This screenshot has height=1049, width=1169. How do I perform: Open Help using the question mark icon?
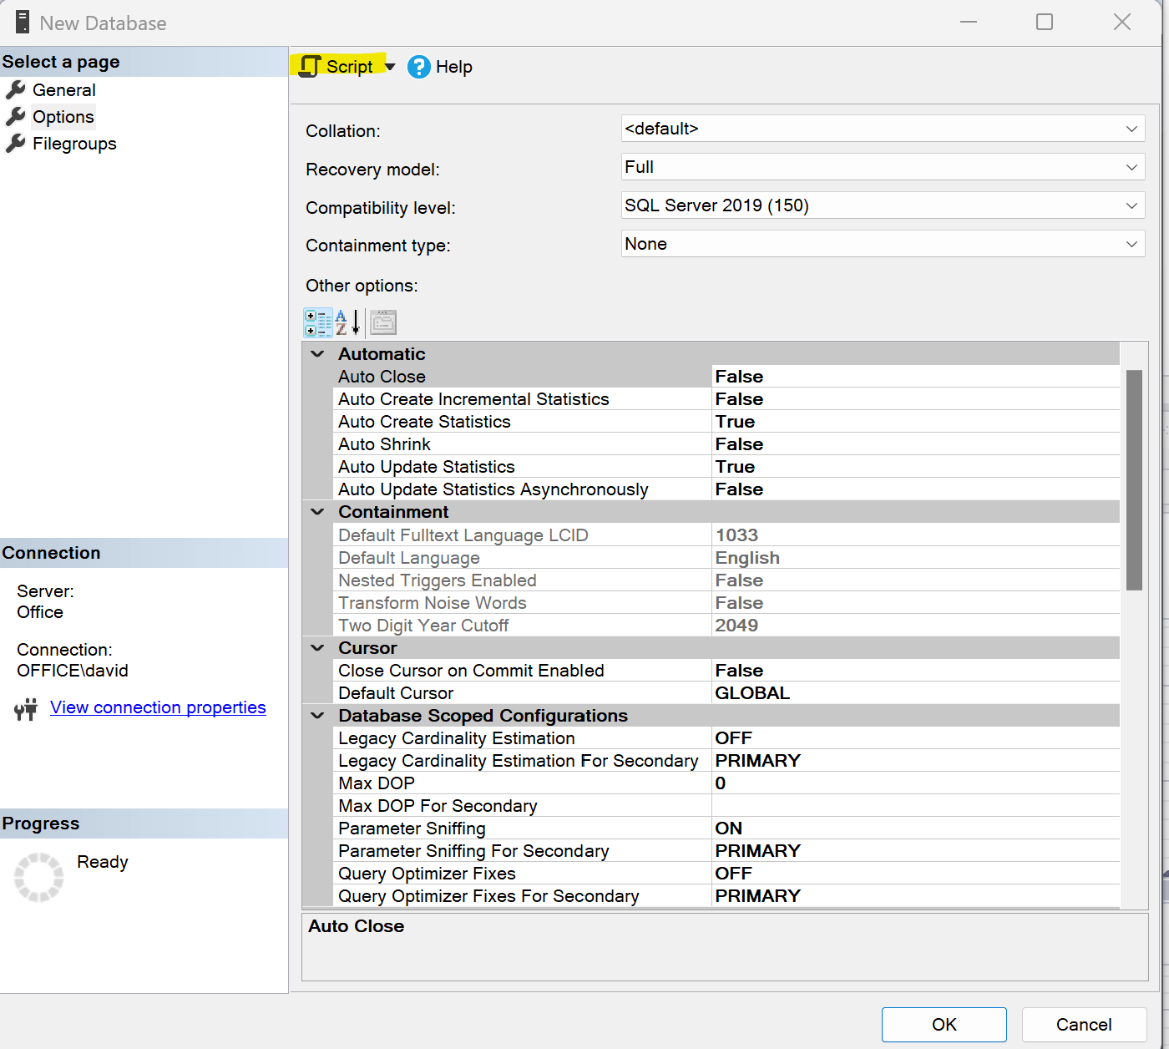pos(418,66)
